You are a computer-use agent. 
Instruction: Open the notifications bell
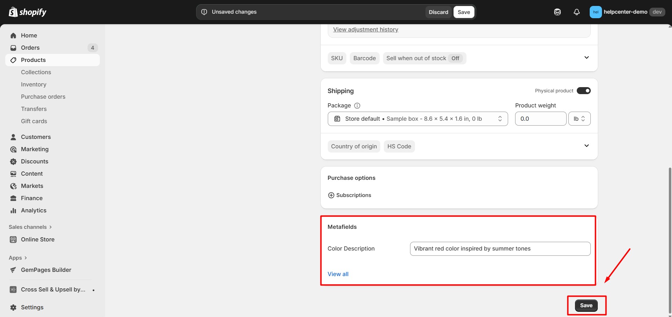click(x=576, y=12)
